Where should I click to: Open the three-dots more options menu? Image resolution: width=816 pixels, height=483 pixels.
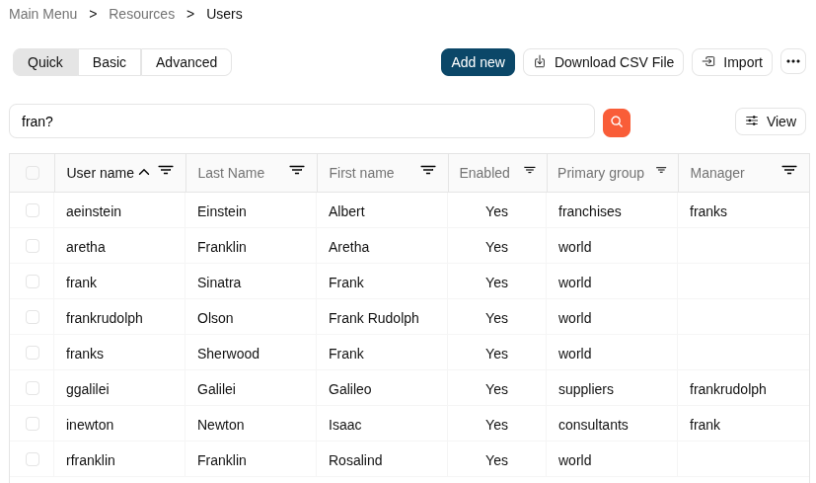click(793, 61)
